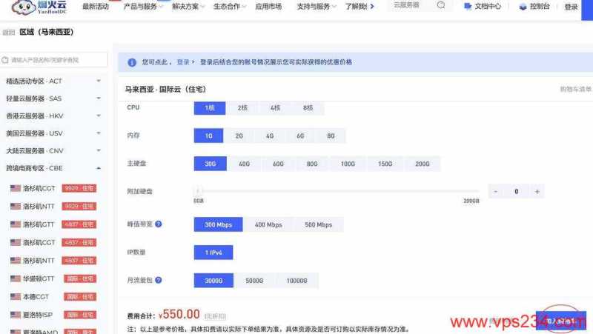The width and height of the screenshot is (593, 334).
Task: Select 30G main disk option
Action: [211, 164]
